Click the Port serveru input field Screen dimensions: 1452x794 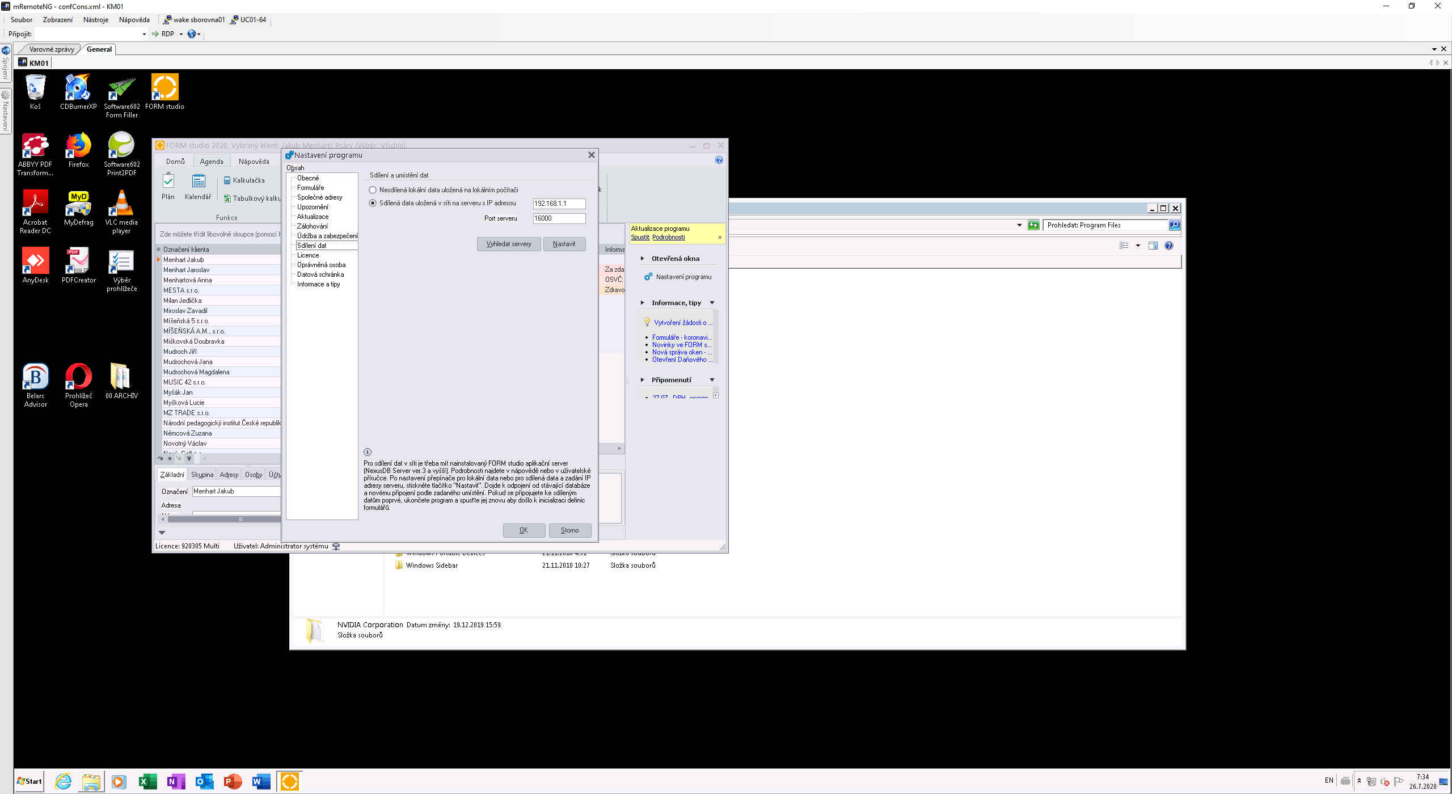559,218
